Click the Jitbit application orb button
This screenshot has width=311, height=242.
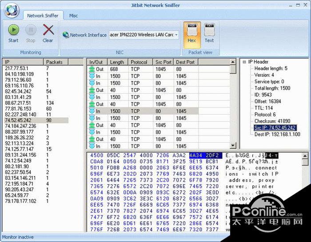click(x=12, y=10)
